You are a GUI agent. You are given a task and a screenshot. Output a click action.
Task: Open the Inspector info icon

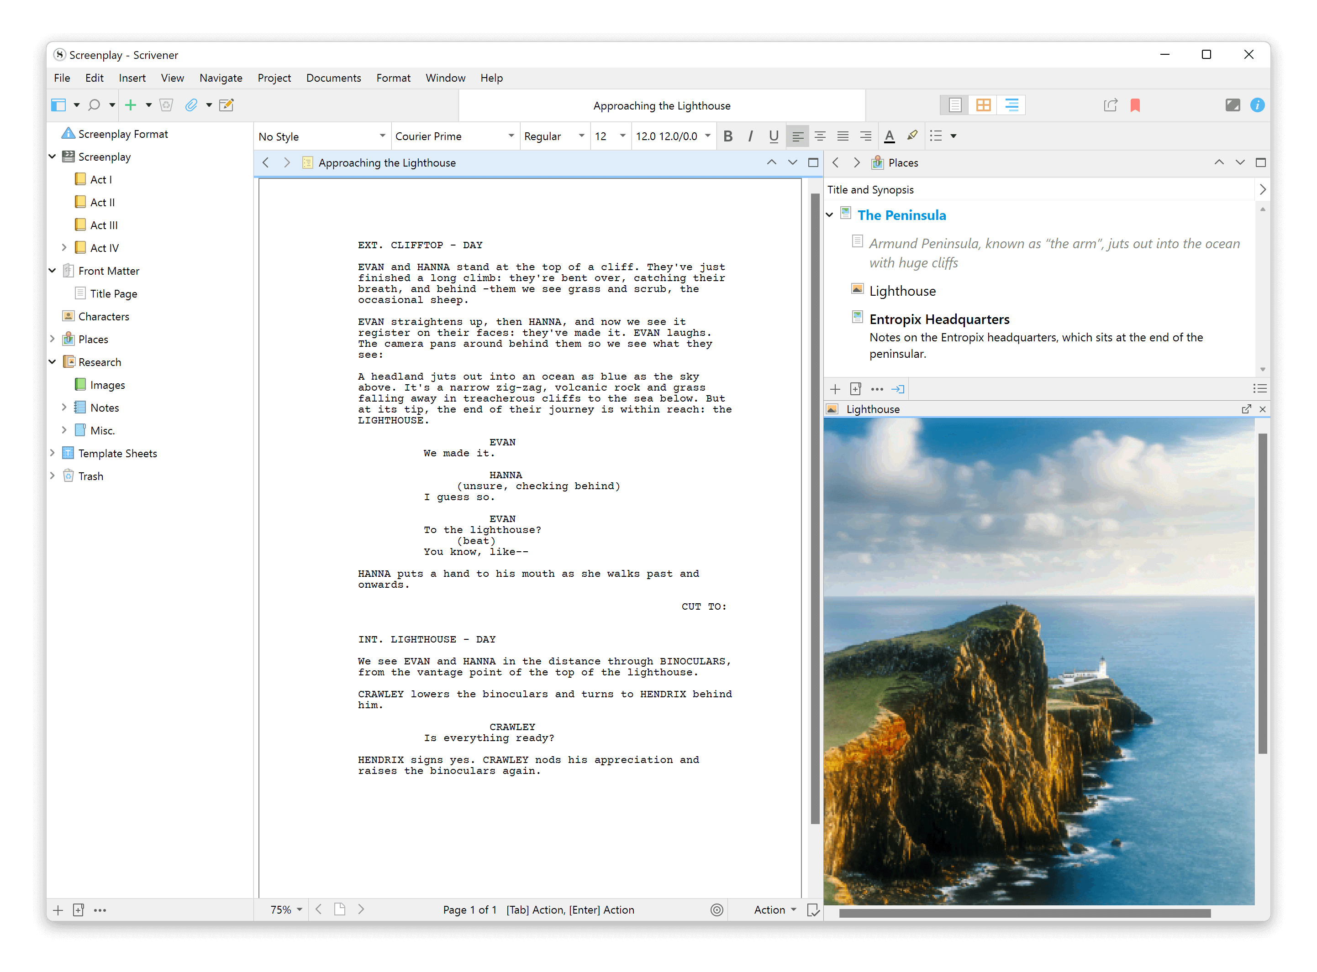(x=1257, y=105)
